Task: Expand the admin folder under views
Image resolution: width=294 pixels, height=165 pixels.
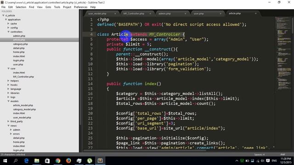Action: pos(11,130)
